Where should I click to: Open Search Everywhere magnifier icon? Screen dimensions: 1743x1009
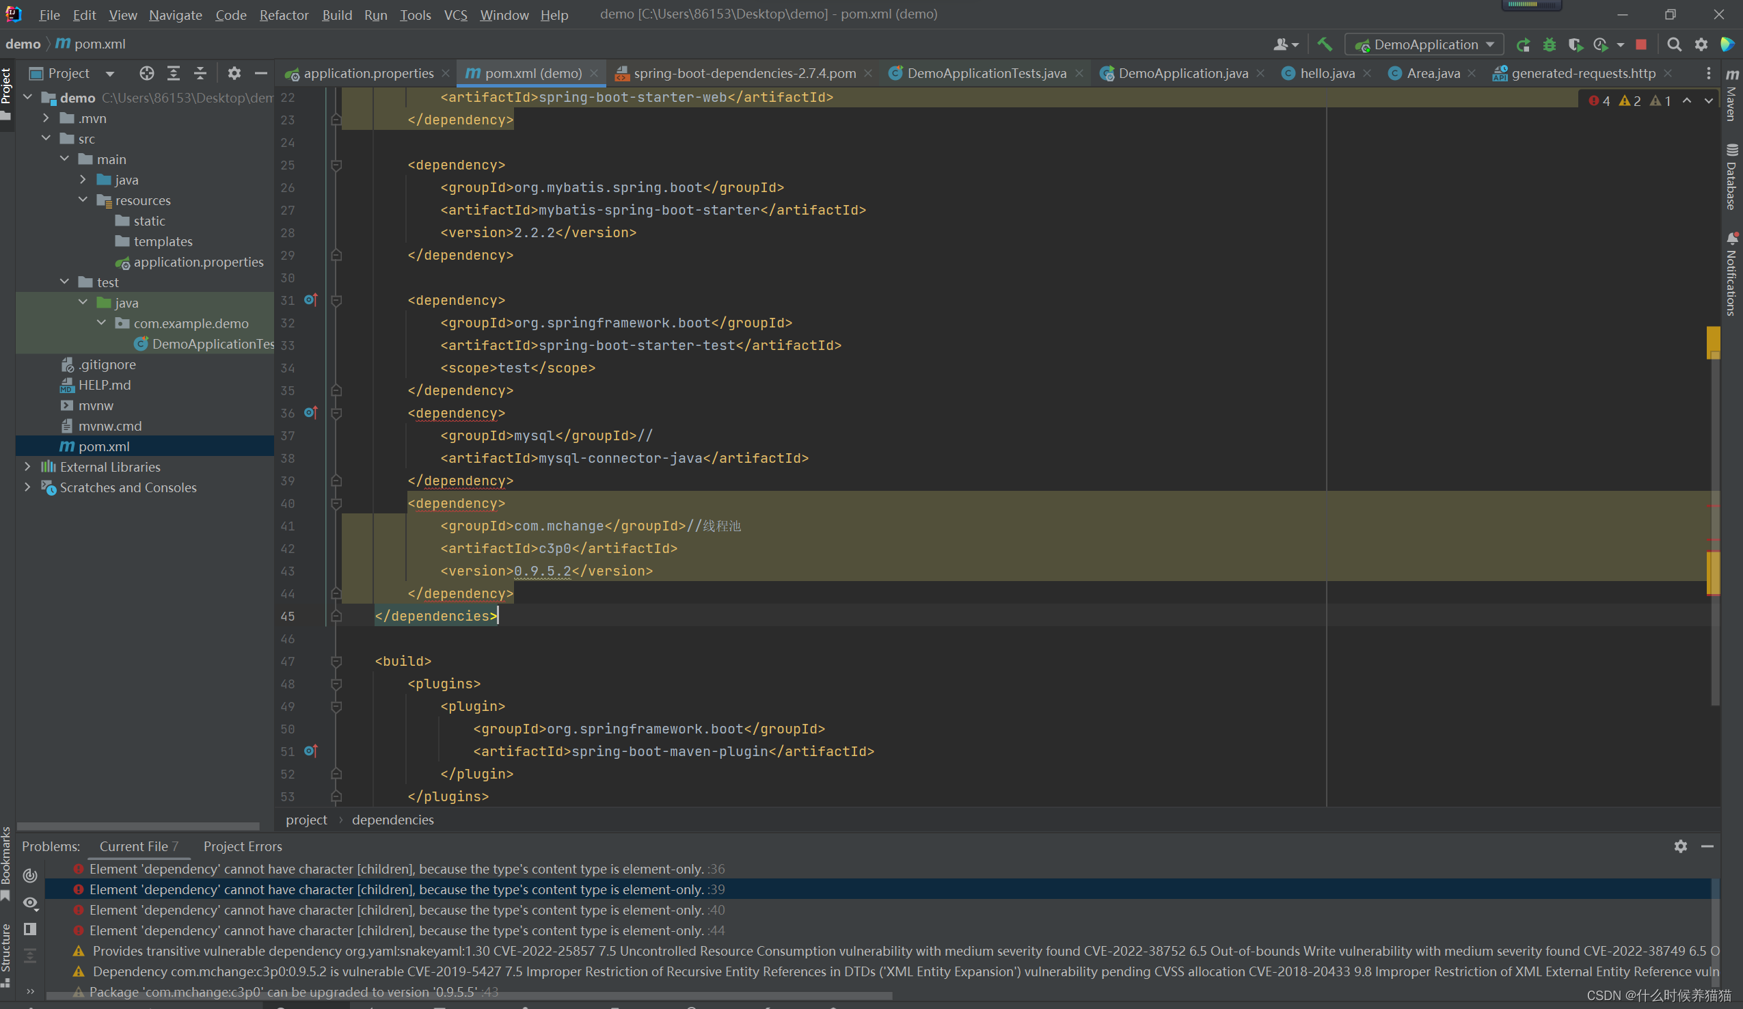[1674, 44]
